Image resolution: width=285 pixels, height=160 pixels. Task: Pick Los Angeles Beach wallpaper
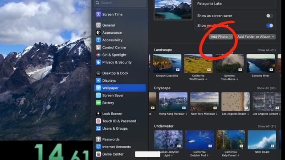[236, 102]
